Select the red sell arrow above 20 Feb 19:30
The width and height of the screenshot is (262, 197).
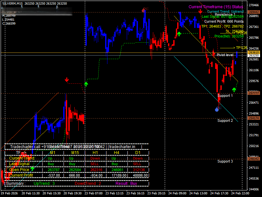[67, 79]
